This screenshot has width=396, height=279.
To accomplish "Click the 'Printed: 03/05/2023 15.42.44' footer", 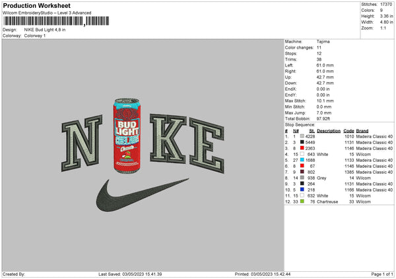I will click(x=263, y=274).
